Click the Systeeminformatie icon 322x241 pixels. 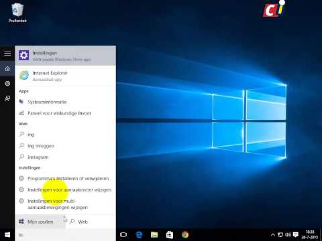click(x=21, y=102)
